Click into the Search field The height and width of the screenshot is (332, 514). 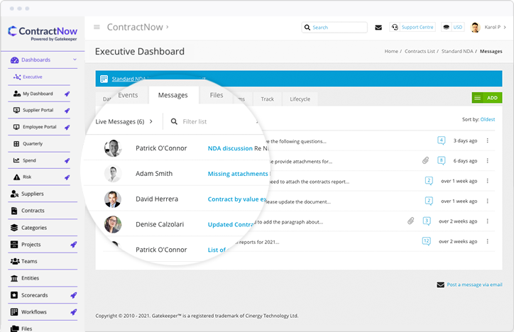coord(334,28)
